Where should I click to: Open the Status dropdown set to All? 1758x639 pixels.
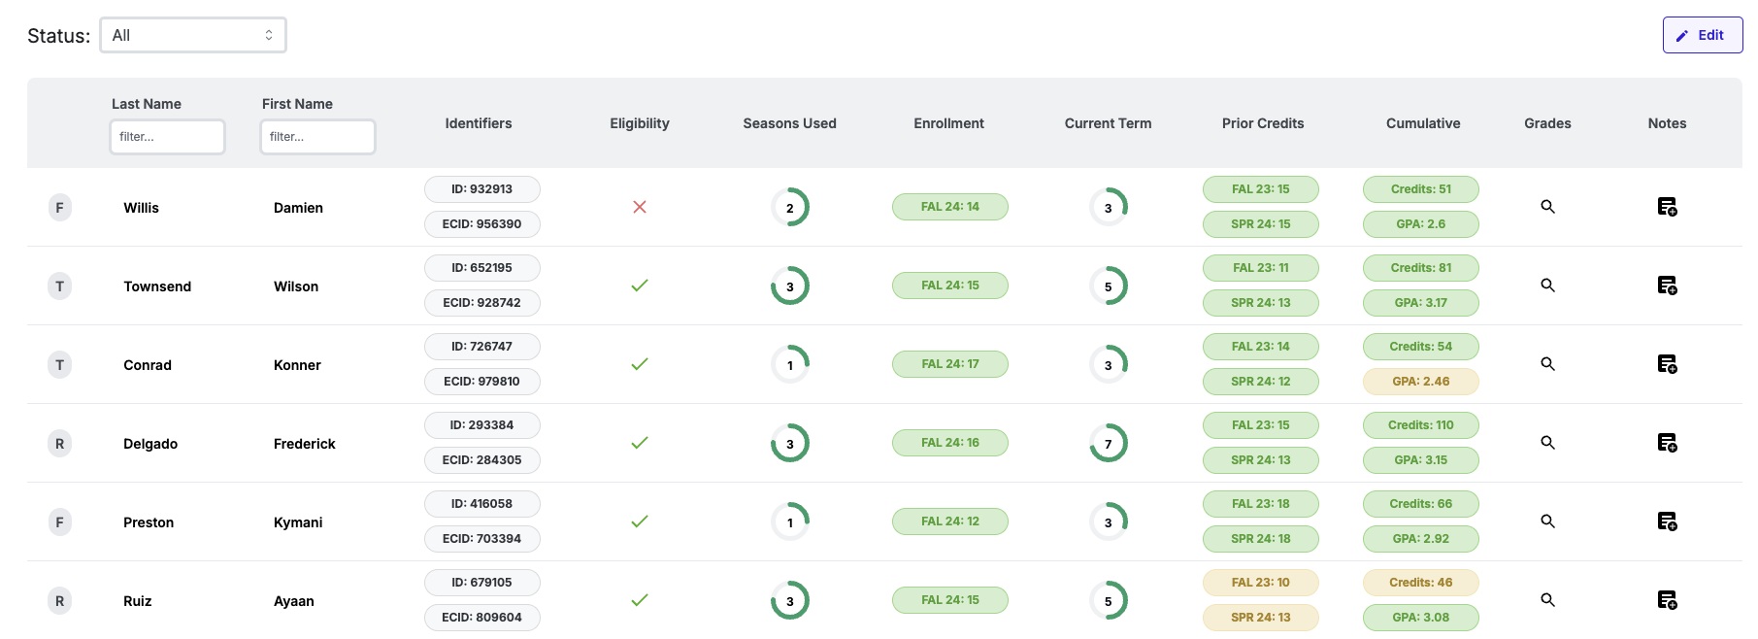coord(193,35)
